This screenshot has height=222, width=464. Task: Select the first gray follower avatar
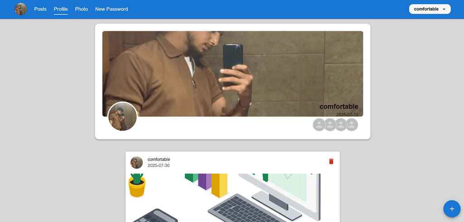[x=319, y=125]
